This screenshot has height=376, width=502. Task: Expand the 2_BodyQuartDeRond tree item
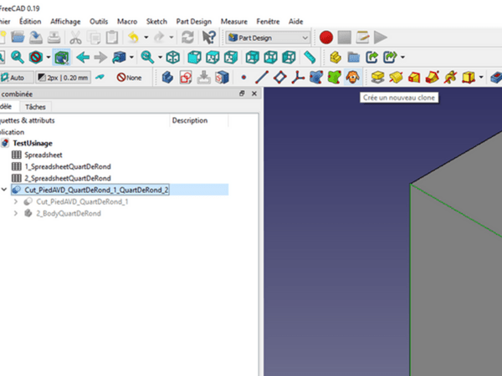tap(16, 214)
